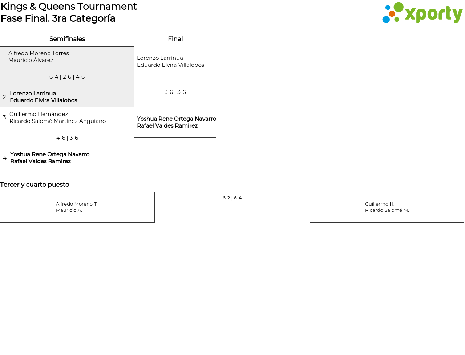The width and height of the screenshot is (465, 355).
Task: Click Rafael Valdes Ramirez in the final box
Action: click(167, 126)
